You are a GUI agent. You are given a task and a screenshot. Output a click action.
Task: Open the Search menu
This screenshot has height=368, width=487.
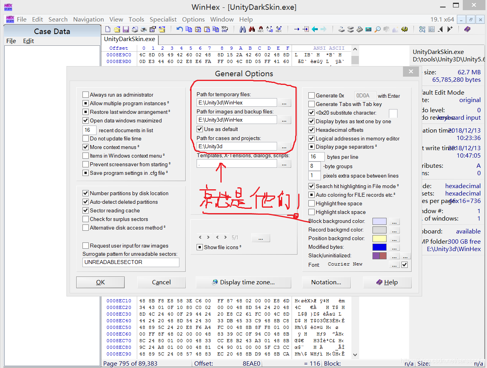[58, 19]
